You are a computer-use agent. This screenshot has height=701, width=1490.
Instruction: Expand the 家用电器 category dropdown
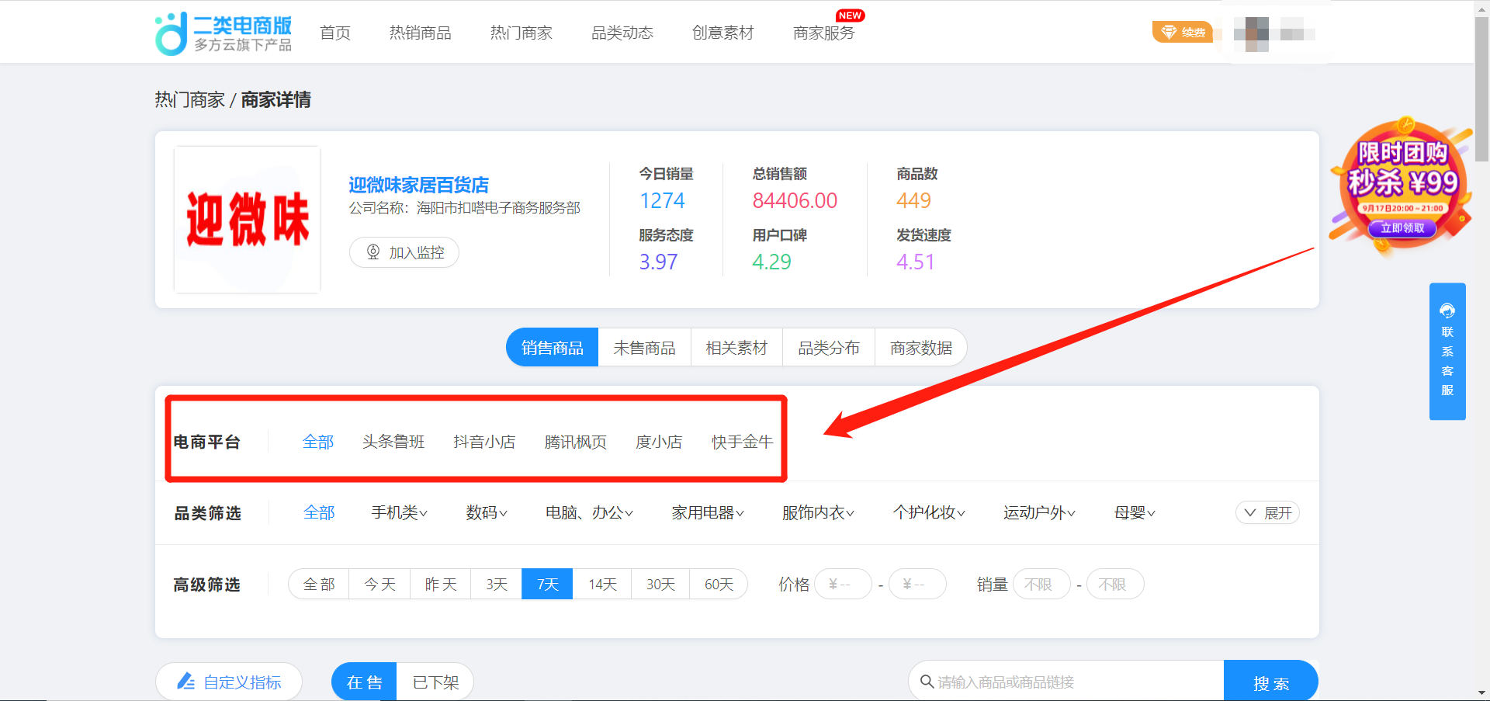click(708, 512)
